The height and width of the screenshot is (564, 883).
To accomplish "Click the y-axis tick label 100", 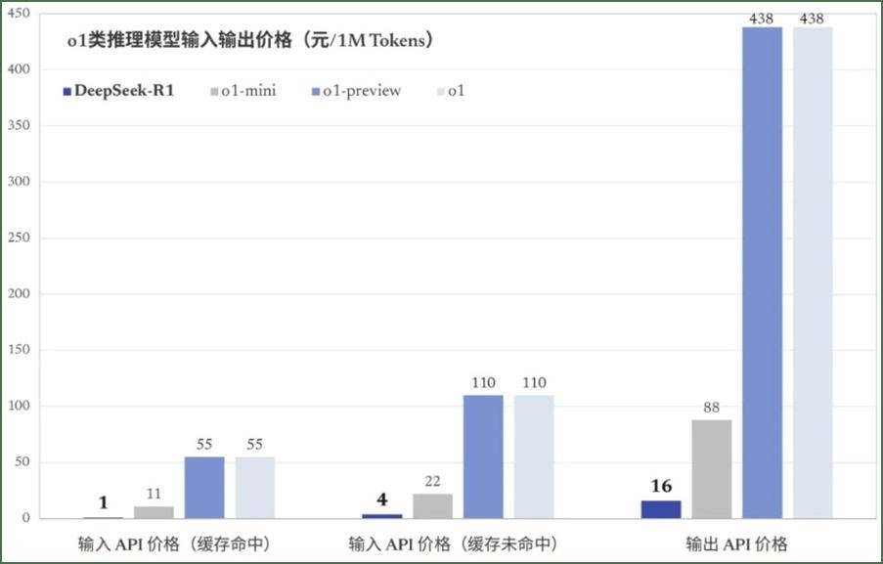I will pyautogui.click(x=19, y=406).
